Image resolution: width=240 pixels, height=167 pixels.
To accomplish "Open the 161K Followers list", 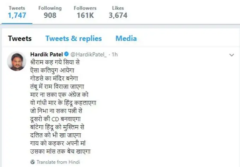I will (x=85, y=12).
